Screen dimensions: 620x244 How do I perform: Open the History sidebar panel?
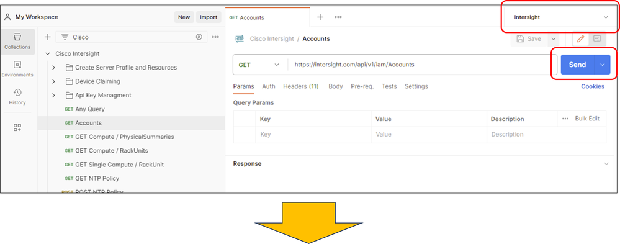point(17,97)
